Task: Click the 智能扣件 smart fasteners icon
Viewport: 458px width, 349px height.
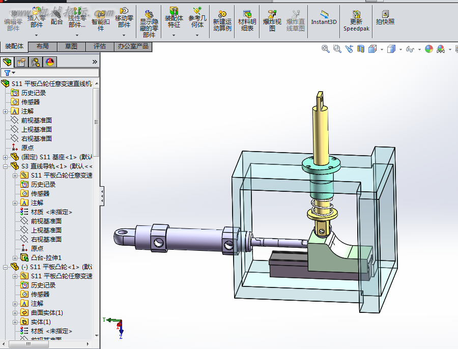Action: 100,20
